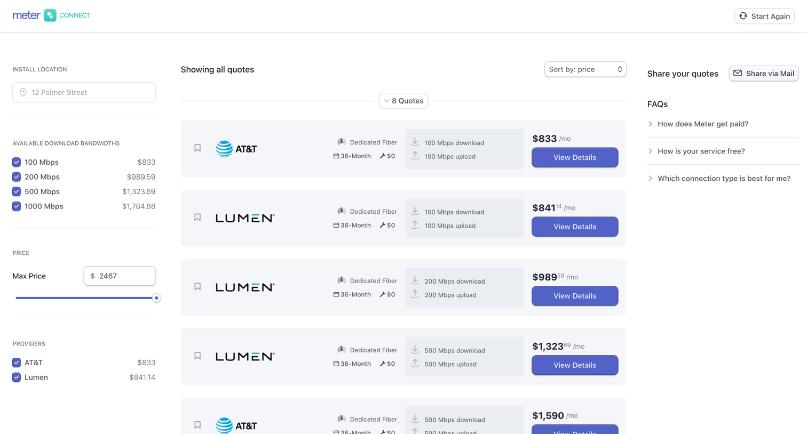Bookmark the AT&T $833 quote
The height and width of the screenshot is (434, 807).
tap(197, 148)
